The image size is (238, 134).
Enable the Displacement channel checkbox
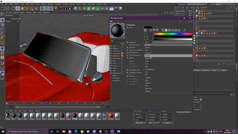click(122, 73)
